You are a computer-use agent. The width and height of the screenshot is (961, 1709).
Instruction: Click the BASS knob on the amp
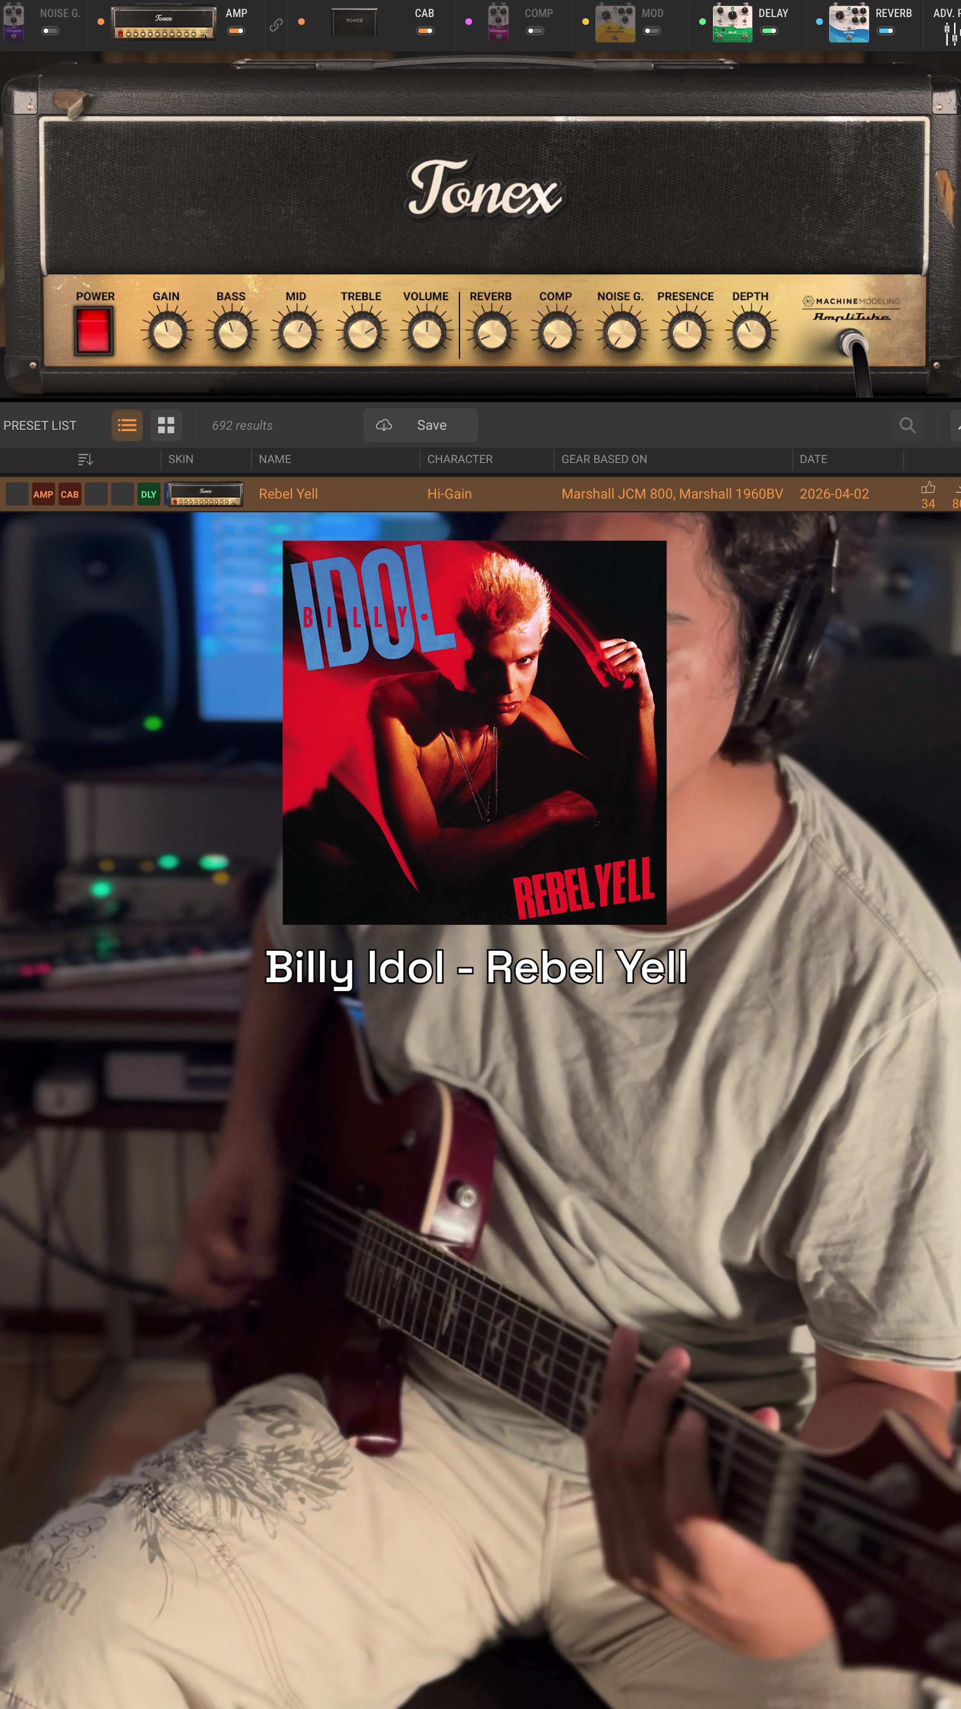[231, 332]
